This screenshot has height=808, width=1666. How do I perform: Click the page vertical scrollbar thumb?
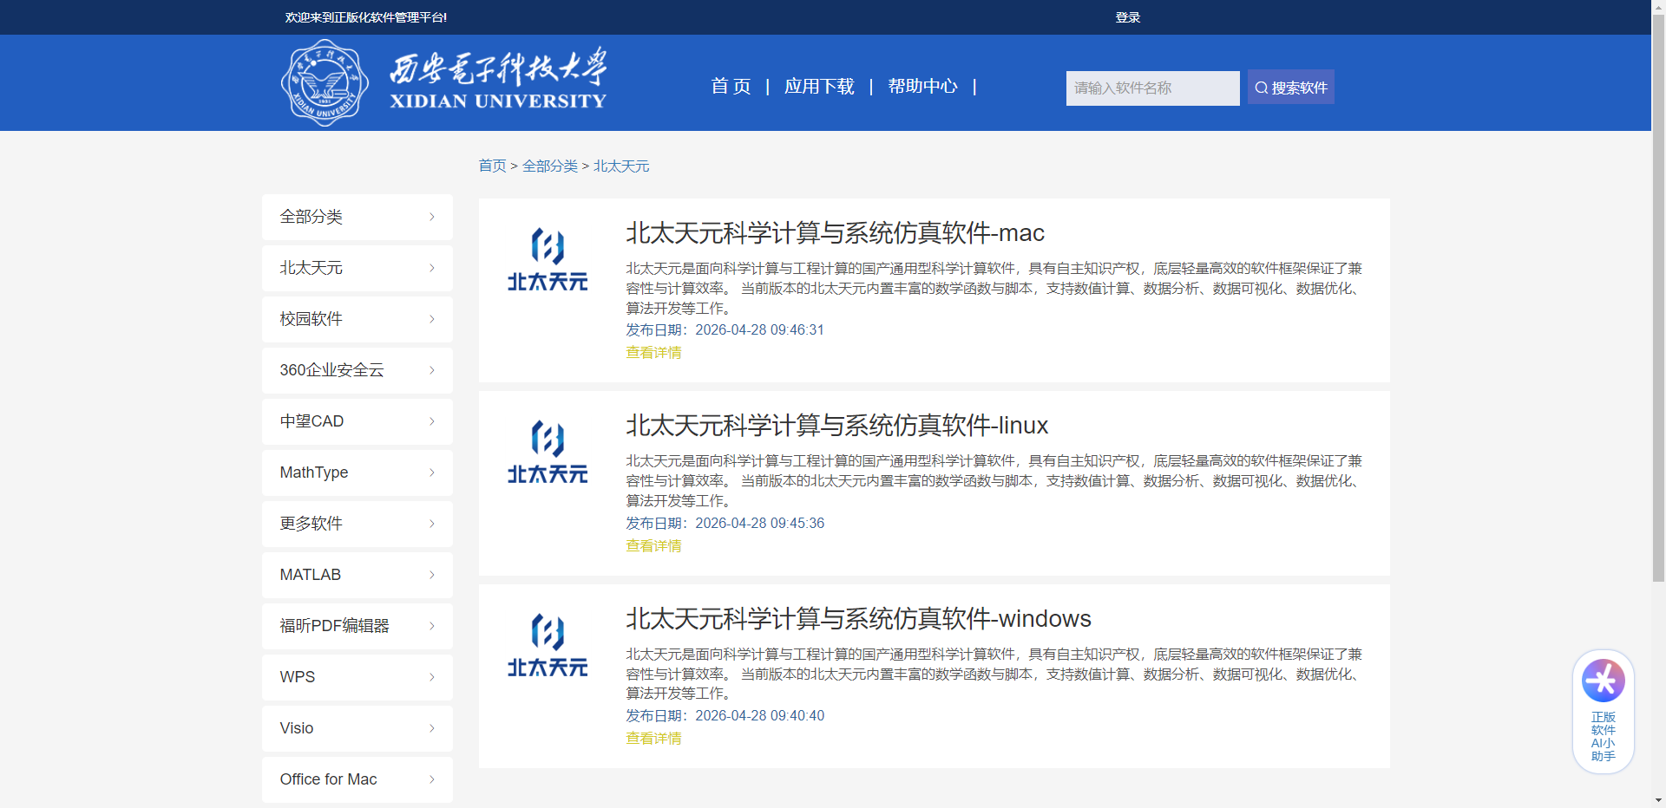point(1658,296)
